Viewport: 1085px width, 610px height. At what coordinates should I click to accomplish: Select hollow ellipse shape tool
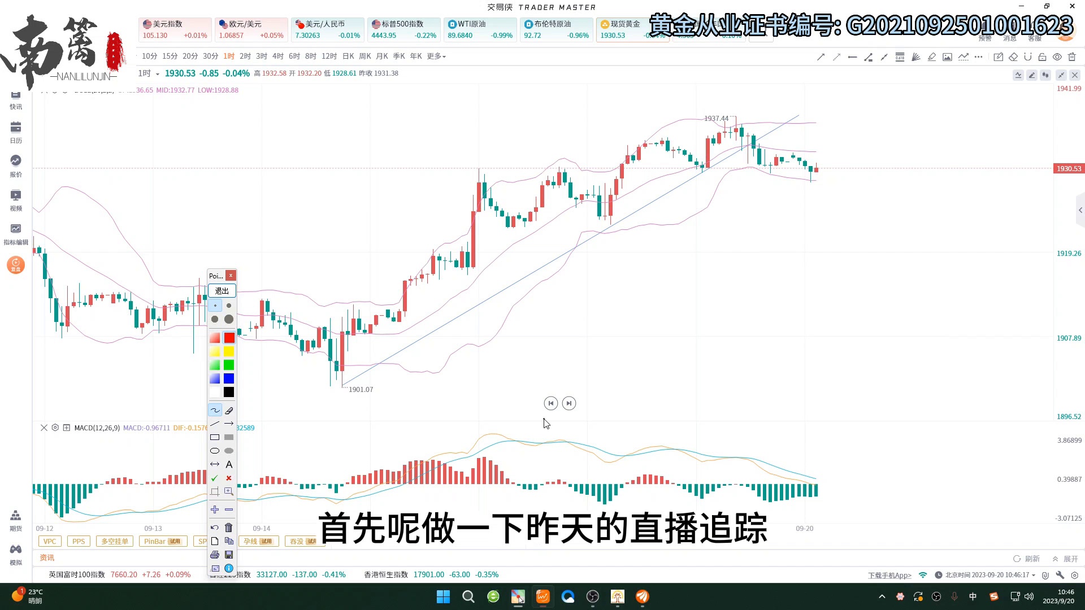(x=215, y=451)
